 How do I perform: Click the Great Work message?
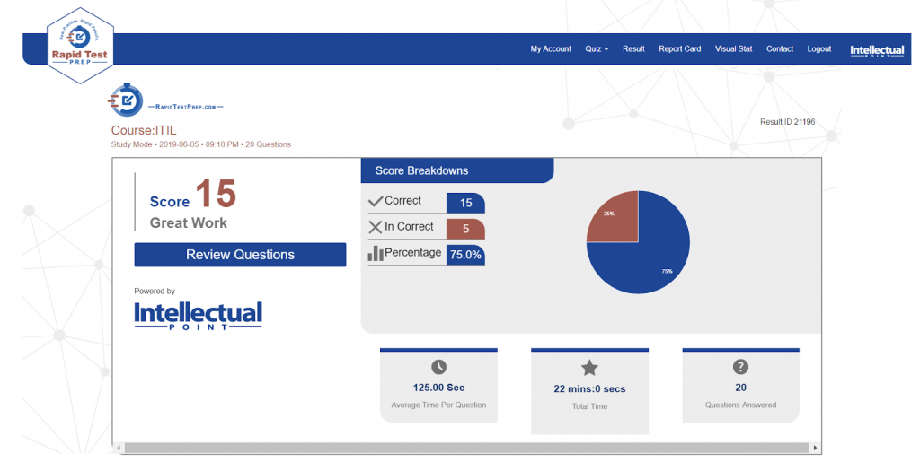[x=189, y=223]
